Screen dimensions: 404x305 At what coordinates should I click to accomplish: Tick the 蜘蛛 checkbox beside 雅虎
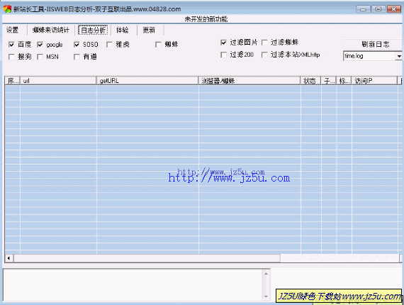pos(159,45)
